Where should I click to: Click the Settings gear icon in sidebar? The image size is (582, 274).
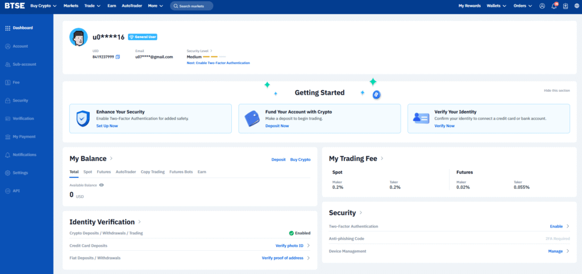click(7, 173)
